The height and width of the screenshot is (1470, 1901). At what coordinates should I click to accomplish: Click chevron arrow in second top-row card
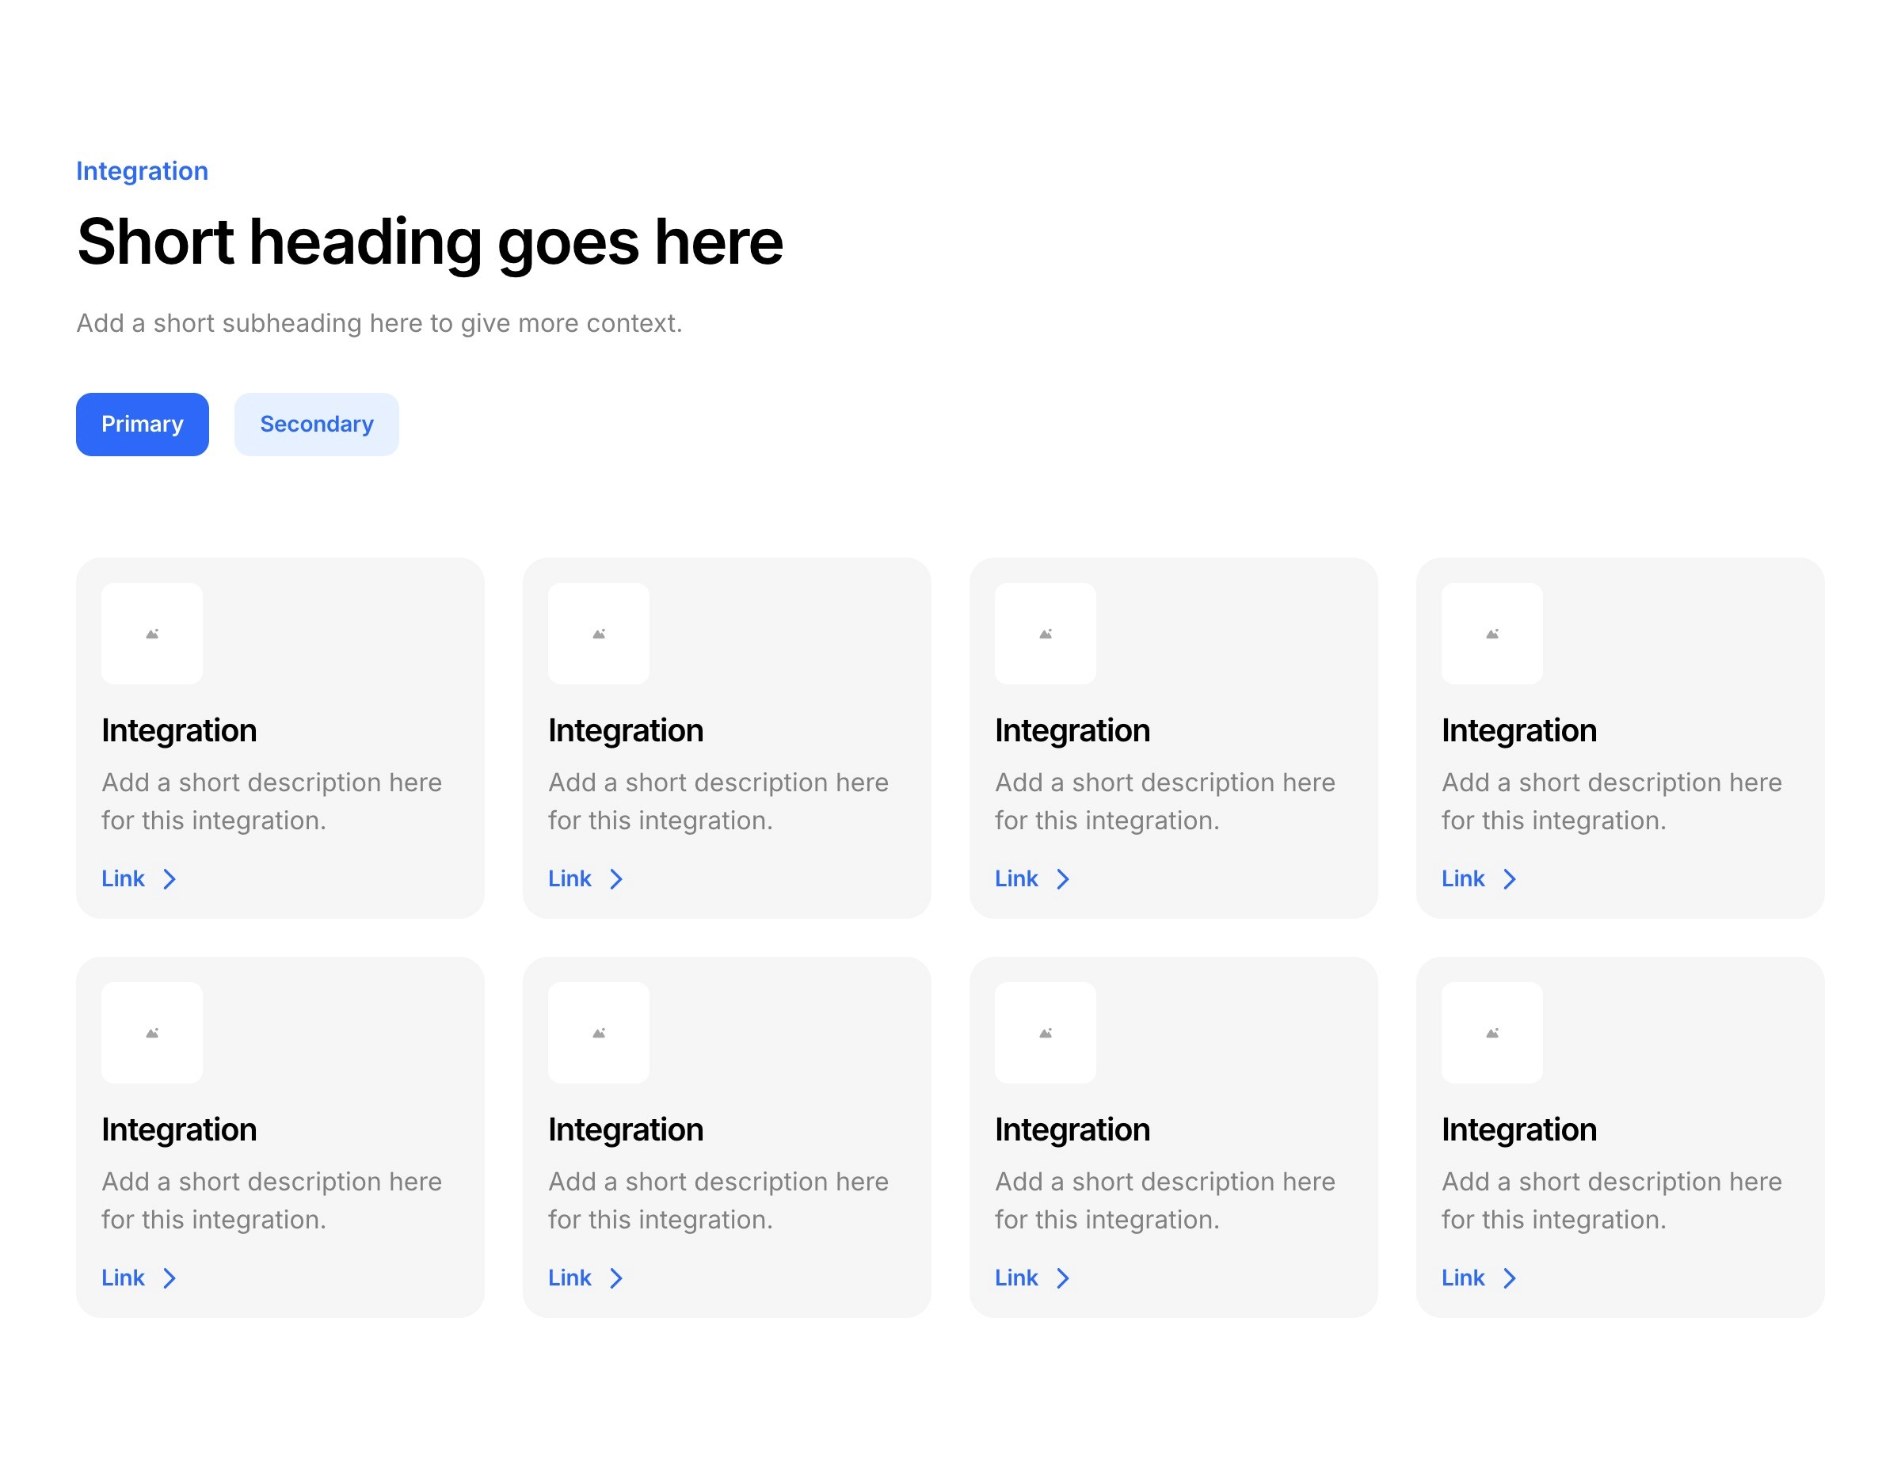pos(616,879)
